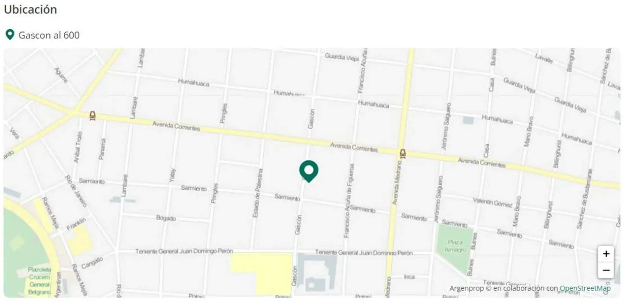Click the Yatay street label
The image size is (626, 303).
click(x=173, y=175)
